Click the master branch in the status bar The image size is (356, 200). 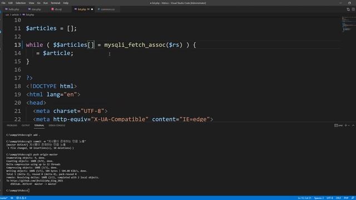click(x=4, y=198)
